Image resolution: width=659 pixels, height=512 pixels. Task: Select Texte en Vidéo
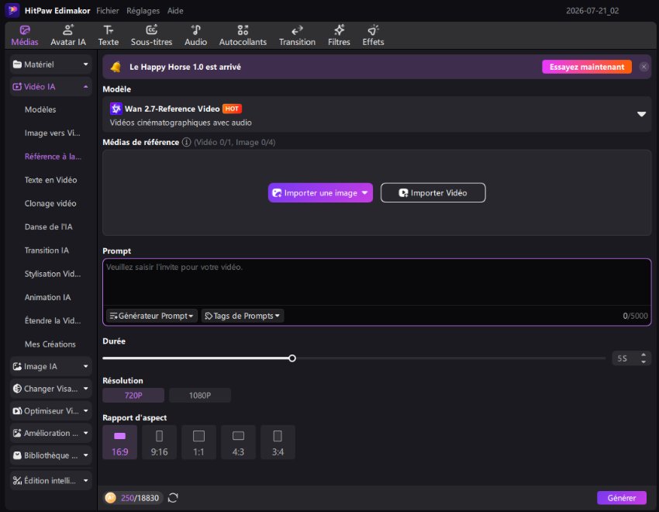point(51,180)
